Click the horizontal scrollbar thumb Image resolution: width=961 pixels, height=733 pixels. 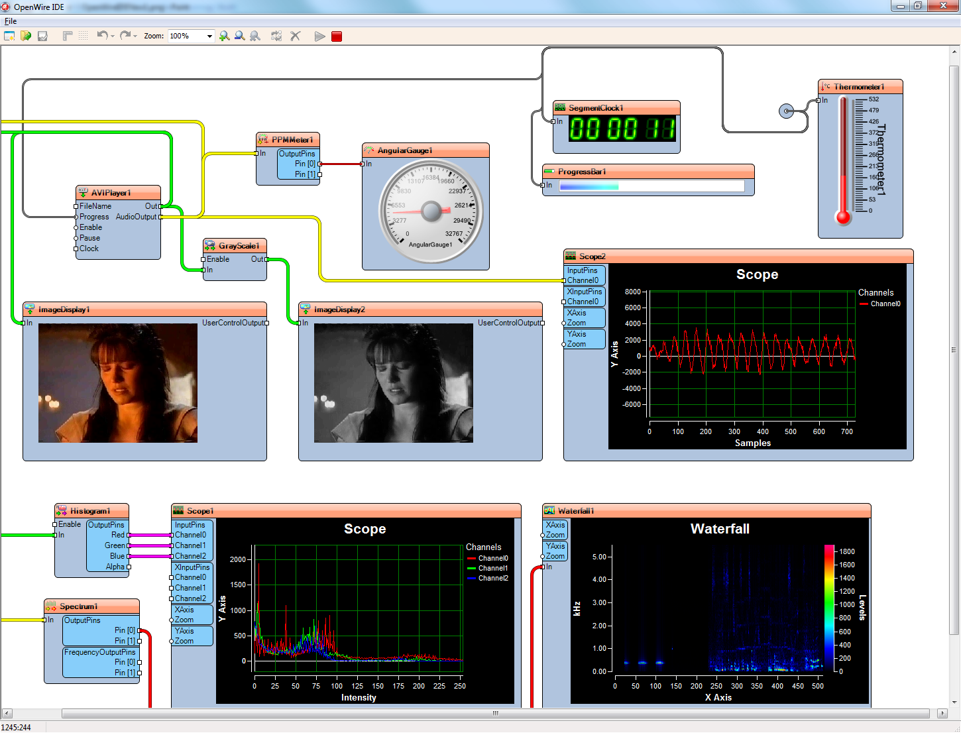pyautogui.click(x=496, y=714)
